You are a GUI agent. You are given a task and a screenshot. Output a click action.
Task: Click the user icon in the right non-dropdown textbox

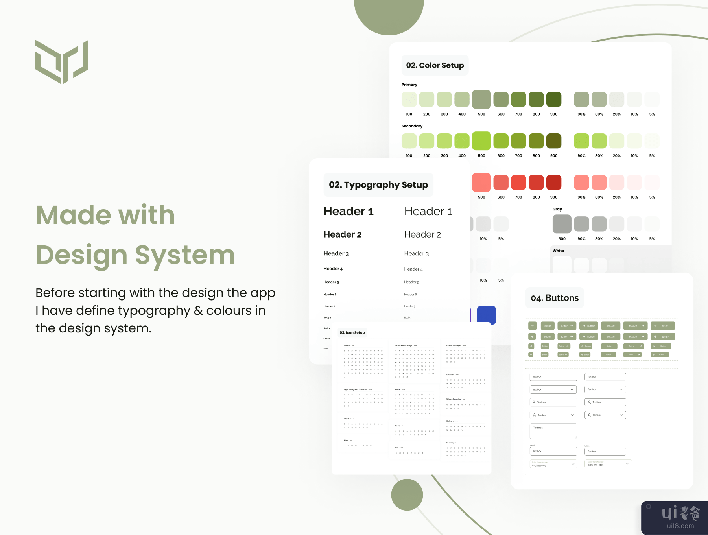click(x=589, y=402)
